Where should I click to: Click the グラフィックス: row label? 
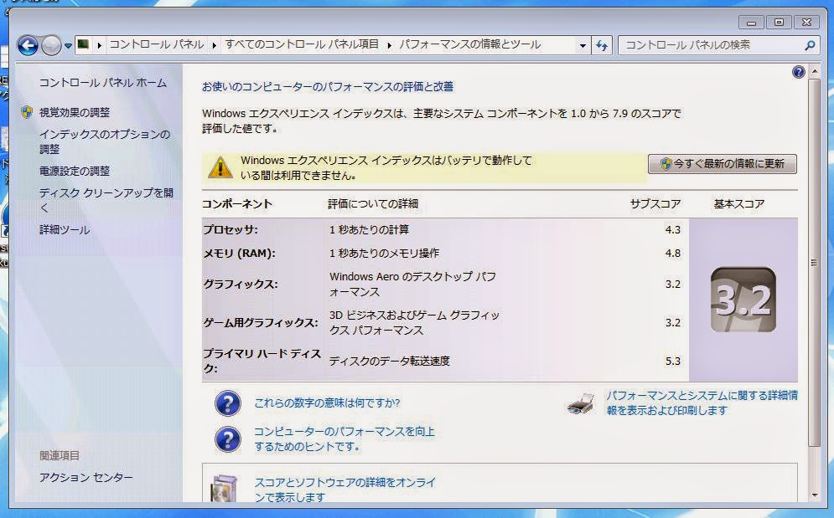(x=241, y=285)
